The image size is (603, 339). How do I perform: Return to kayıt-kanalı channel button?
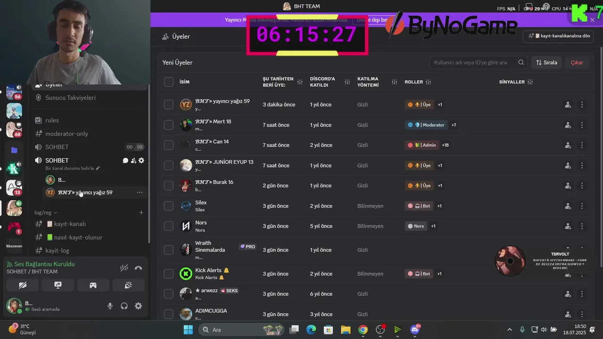(559, 36)
